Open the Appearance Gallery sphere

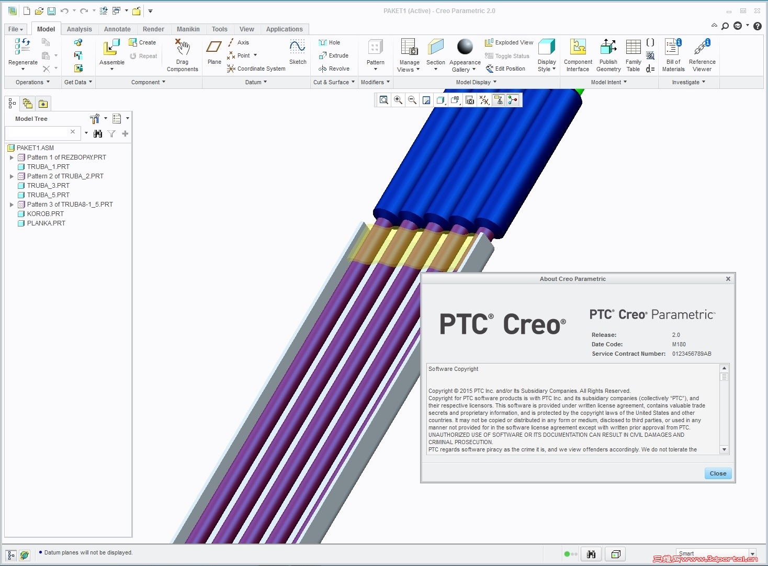pos(465,47)
